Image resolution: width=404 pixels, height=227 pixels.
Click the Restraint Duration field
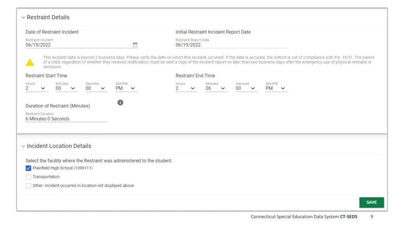[66, 119]
